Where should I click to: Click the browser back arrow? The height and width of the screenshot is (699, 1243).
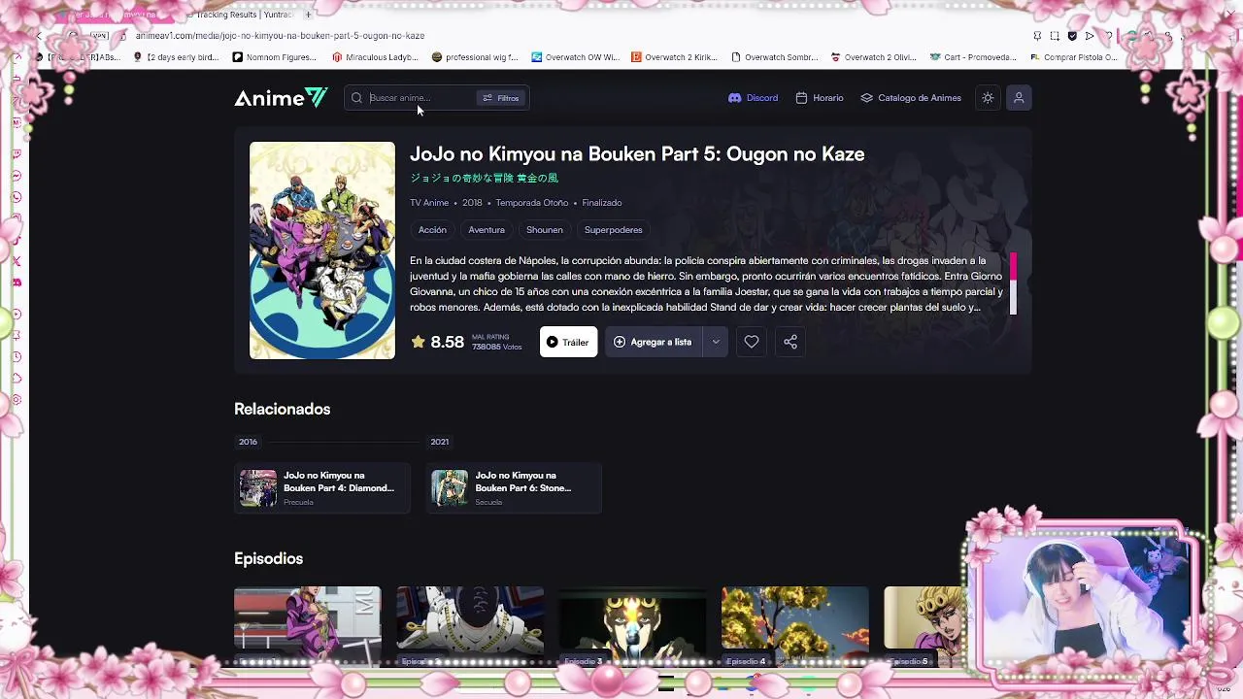coord(39,36)
